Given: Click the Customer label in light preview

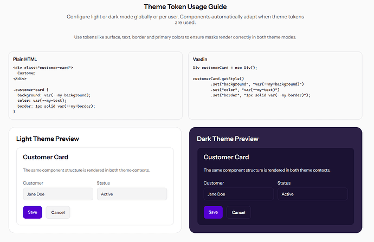Looking at the screenshot, I should [x=33, y=183].
